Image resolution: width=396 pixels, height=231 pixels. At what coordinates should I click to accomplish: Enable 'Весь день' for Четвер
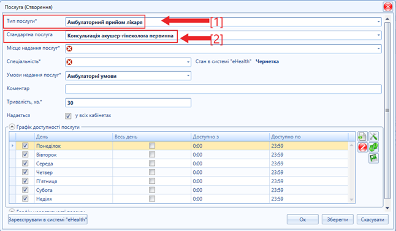(x=152, y=172)
